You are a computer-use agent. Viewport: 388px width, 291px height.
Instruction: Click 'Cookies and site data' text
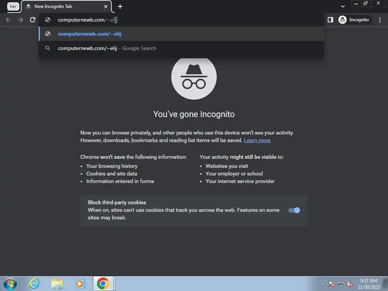(x=112, y=174)
